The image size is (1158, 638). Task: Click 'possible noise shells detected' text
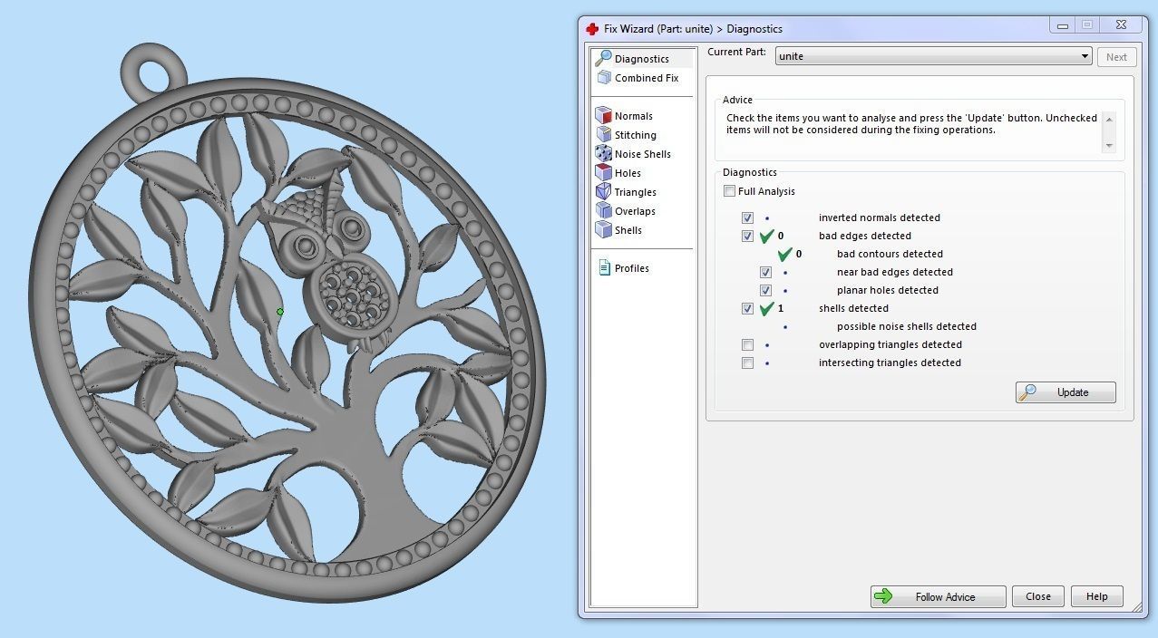click(x=907, y=326)
